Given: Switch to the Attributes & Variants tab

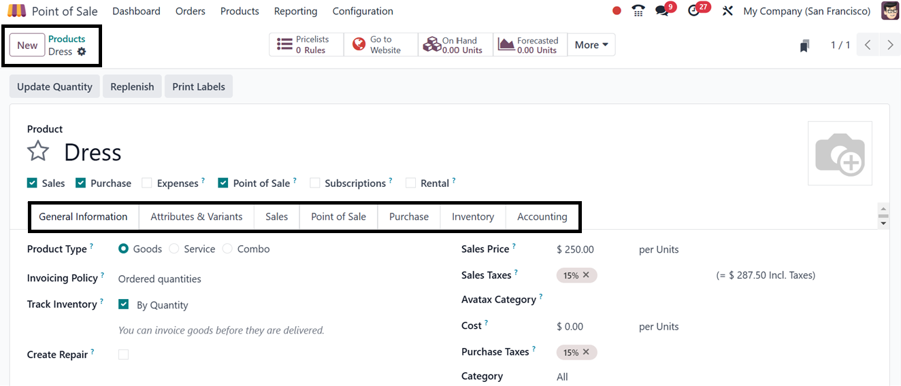Looking at the screenshot, I should pos(196,217).
